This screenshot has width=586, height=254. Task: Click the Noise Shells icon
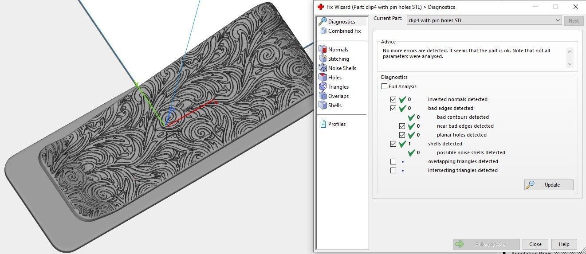click(323, 68)
